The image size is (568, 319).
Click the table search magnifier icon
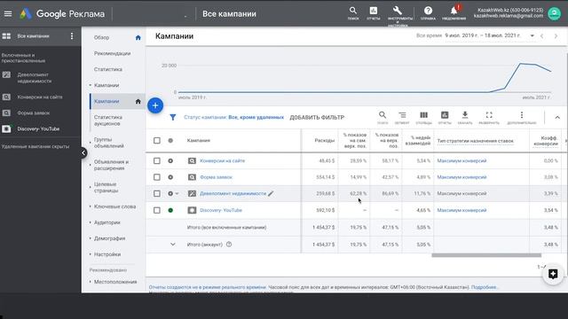coord(383,115)
